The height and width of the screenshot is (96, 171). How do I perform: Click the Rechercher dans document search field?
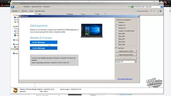pos(147,7)
